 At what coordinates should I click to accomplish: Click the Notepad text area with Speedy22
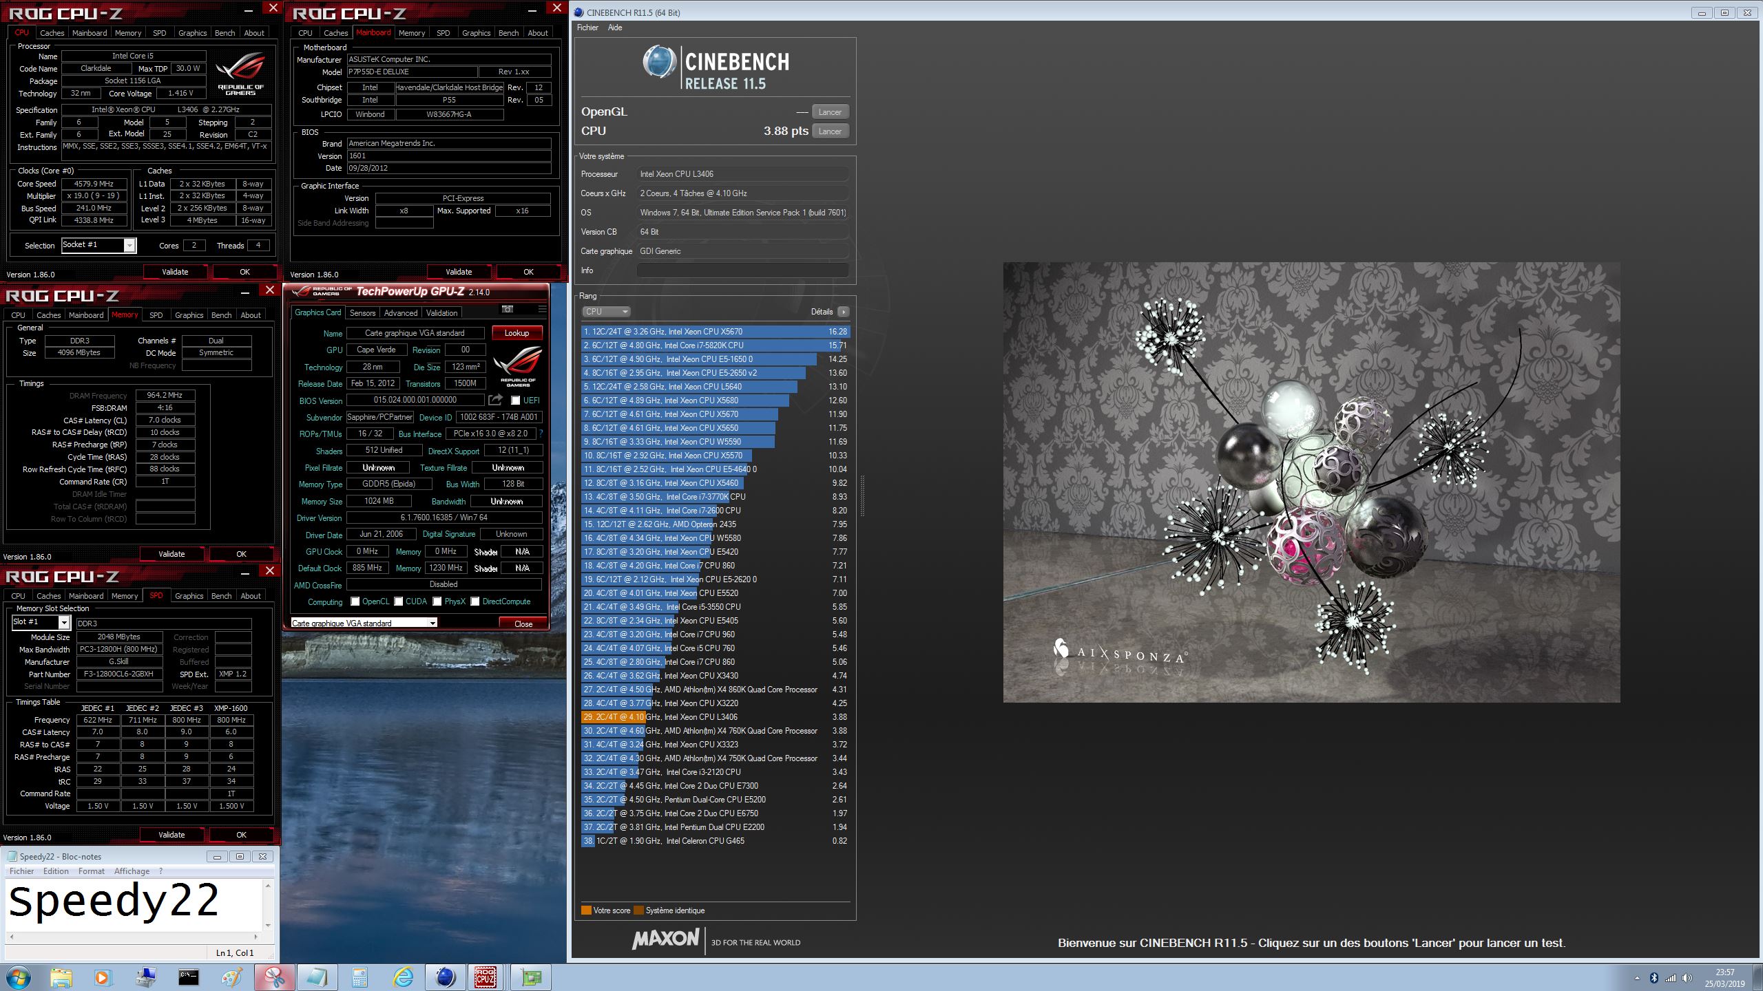tap(134, 904)
